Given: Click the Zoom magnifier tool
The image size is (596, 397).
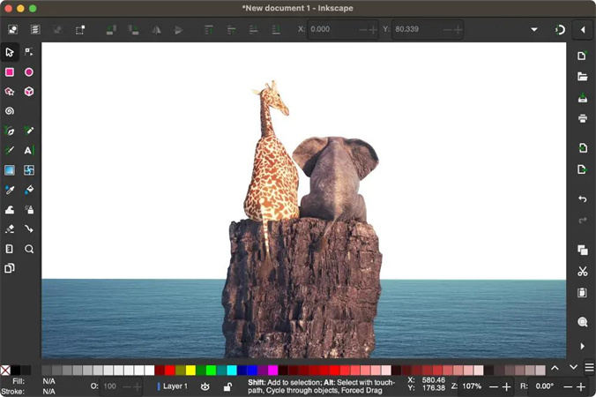Looking at the screenshot, I should pyautogui.click(x=29, y=250).
